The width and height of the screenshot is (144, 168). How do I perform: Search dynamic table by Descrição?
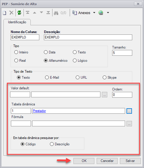(x=52, y=144)
